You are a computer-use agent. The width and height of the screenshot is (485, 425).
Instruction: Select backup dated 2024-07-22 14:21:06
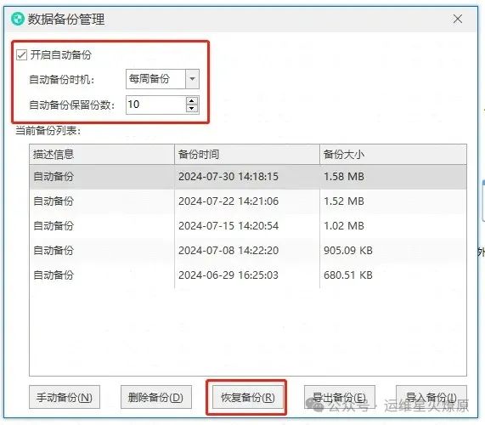pos(248,201)
